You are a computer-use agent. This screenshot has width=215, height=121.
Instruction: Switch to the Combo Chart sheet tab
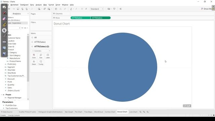point(110,112)
